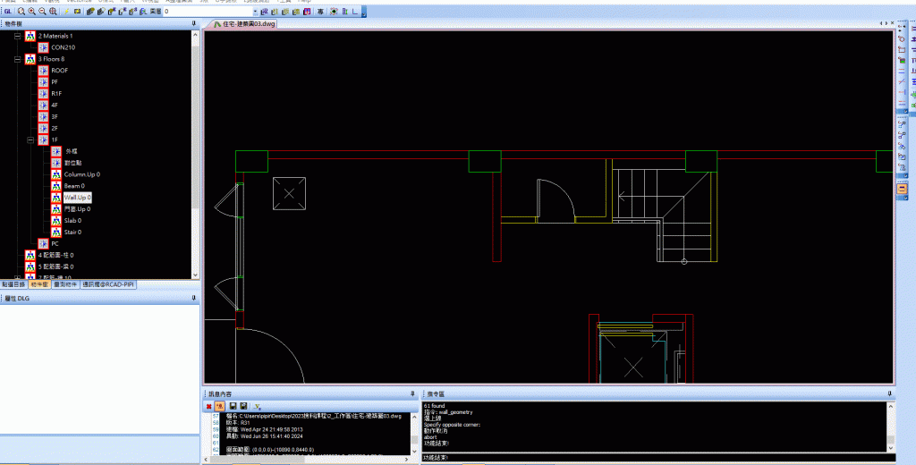916x465 pixels.
Task: Click the object tree vertical scrollbar
Action: 197,134
